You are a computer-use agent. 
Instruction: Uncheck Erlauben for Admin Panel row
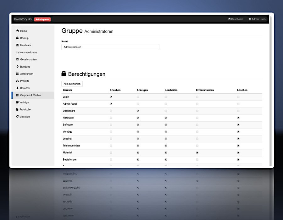[x=111, y=104]
